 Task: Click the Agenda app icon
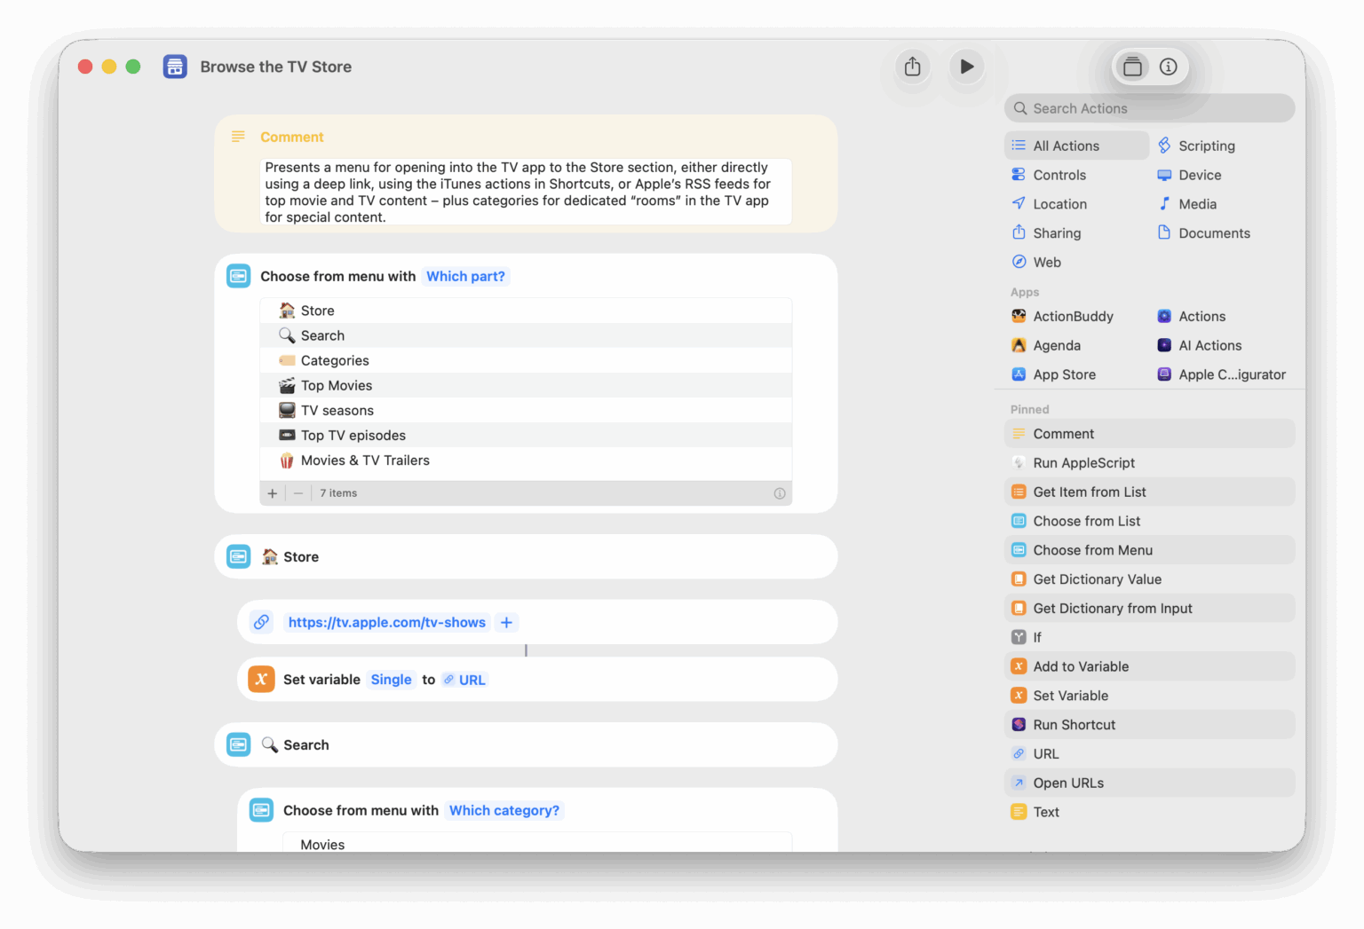1019,346
